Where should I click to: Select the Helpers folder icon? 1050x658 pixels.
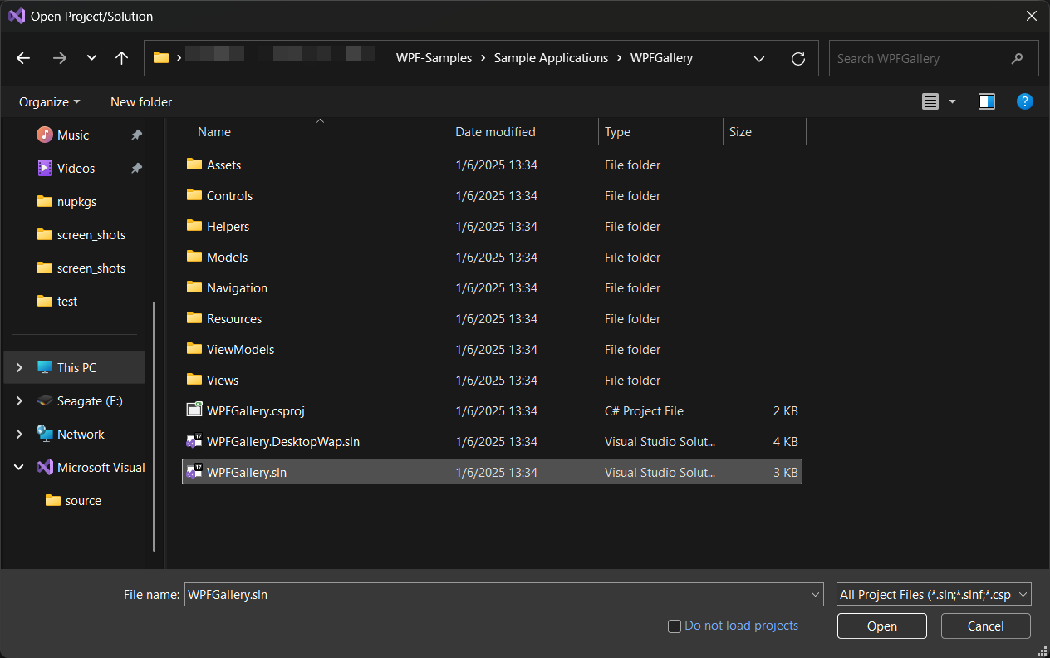pyautogui.click(x=194, y=226)
